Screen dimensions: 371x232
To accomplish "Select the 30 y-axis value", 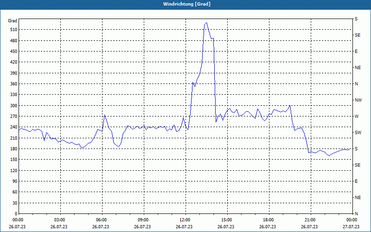I will [x=15, y=203].
